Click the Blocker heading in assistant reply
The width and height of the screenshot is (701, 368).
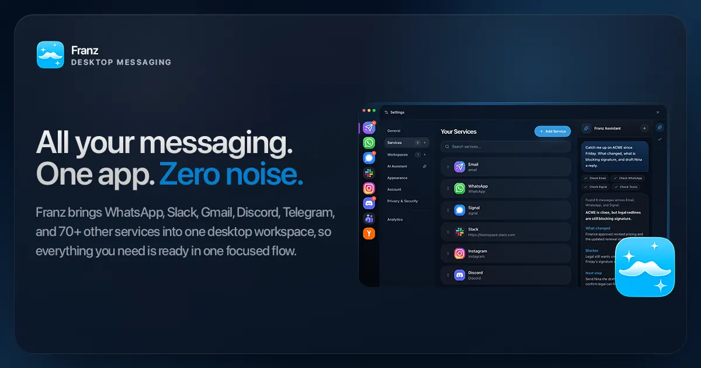(x=592, y=251)
